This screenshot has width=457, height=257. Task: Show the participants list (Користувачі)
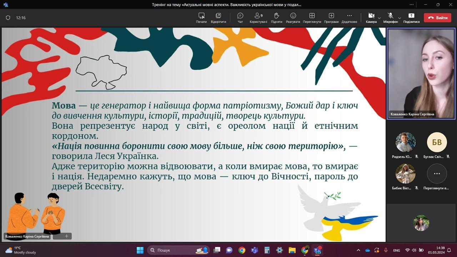pos(258,17)
